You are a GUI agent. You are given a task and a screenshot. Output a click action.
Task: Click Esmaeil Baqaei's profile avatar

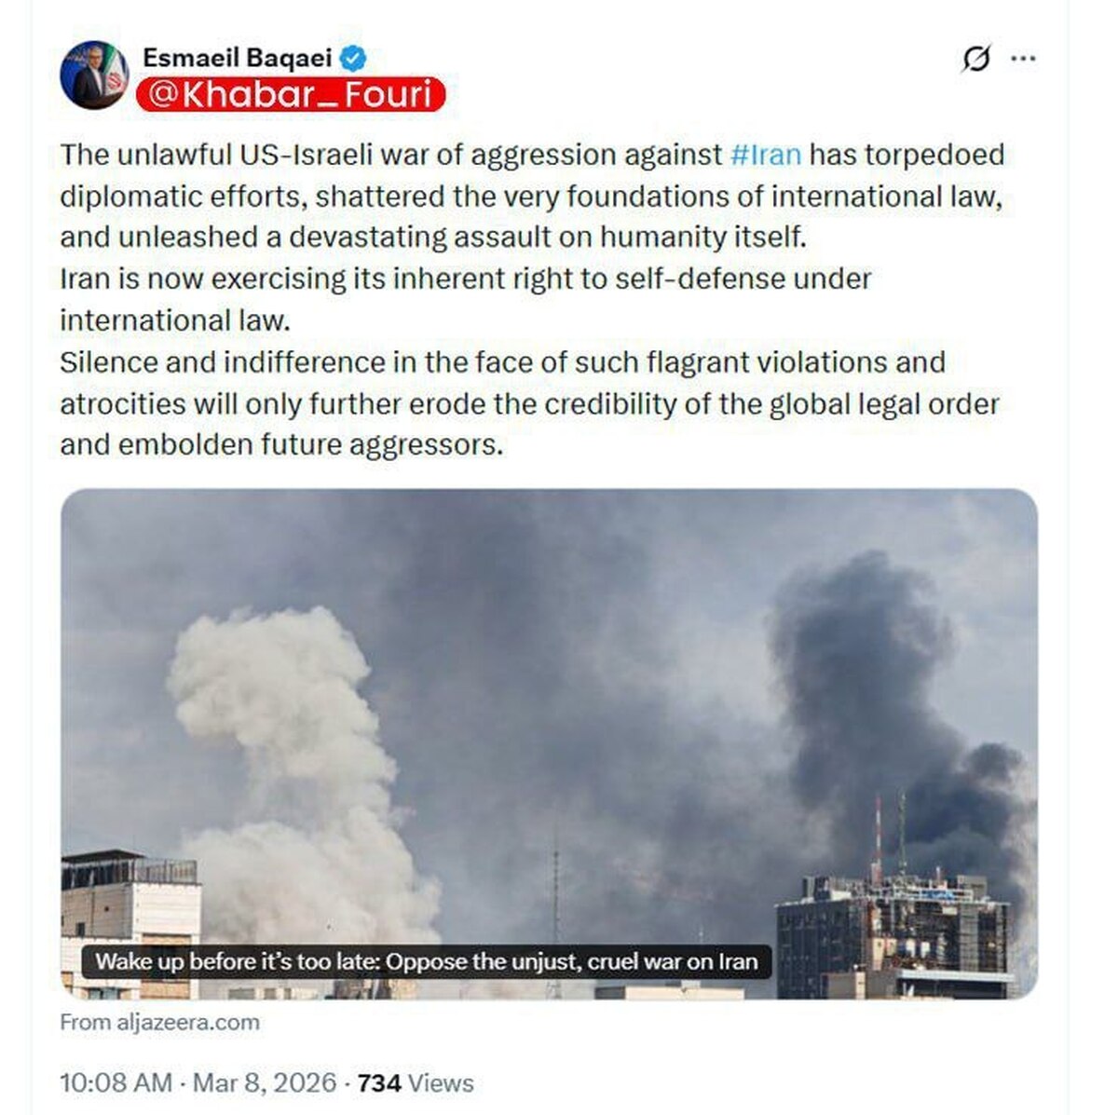pyautogui.click(x=94, y=75)
